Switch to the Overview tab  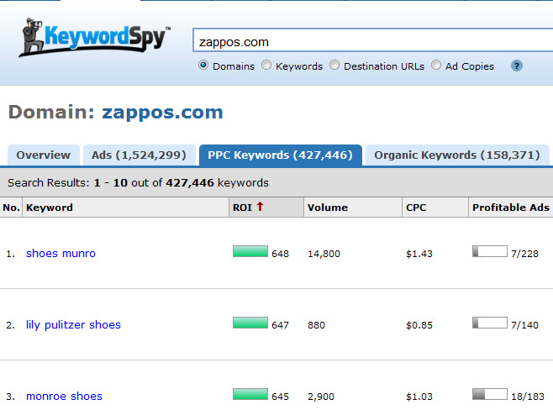point(44,155)
